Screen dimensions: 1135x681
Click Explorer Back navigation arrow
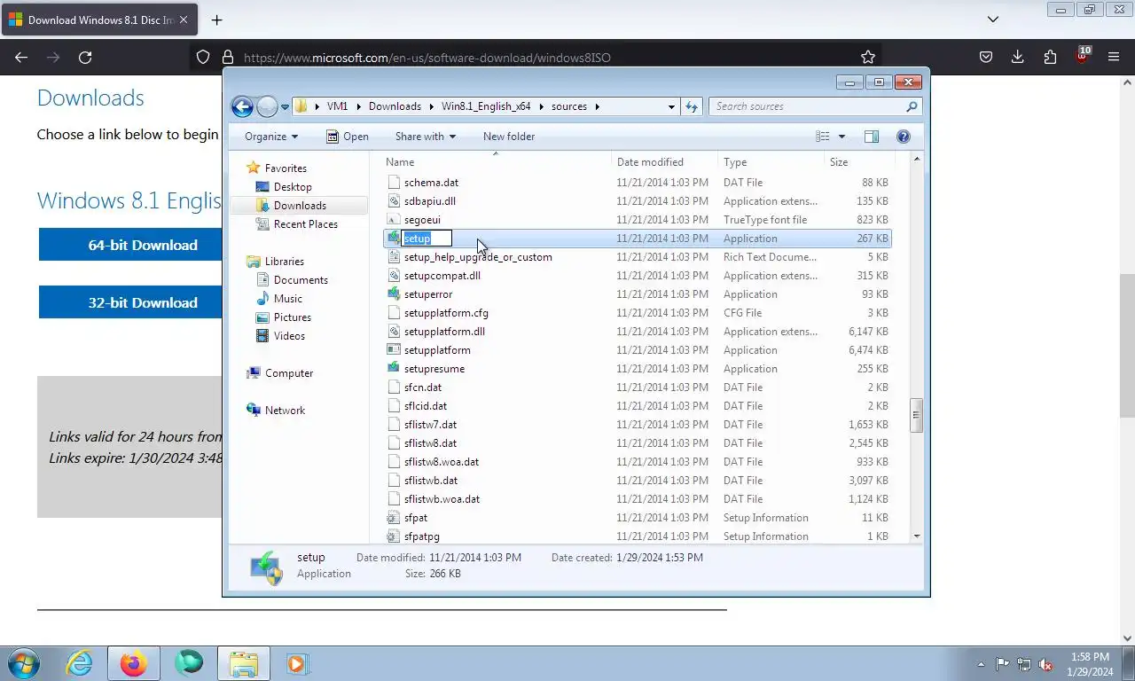pyautogui.click(x=242, y=106)
